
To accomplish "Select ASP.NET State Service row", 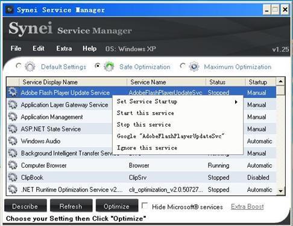I will point(60,129).
